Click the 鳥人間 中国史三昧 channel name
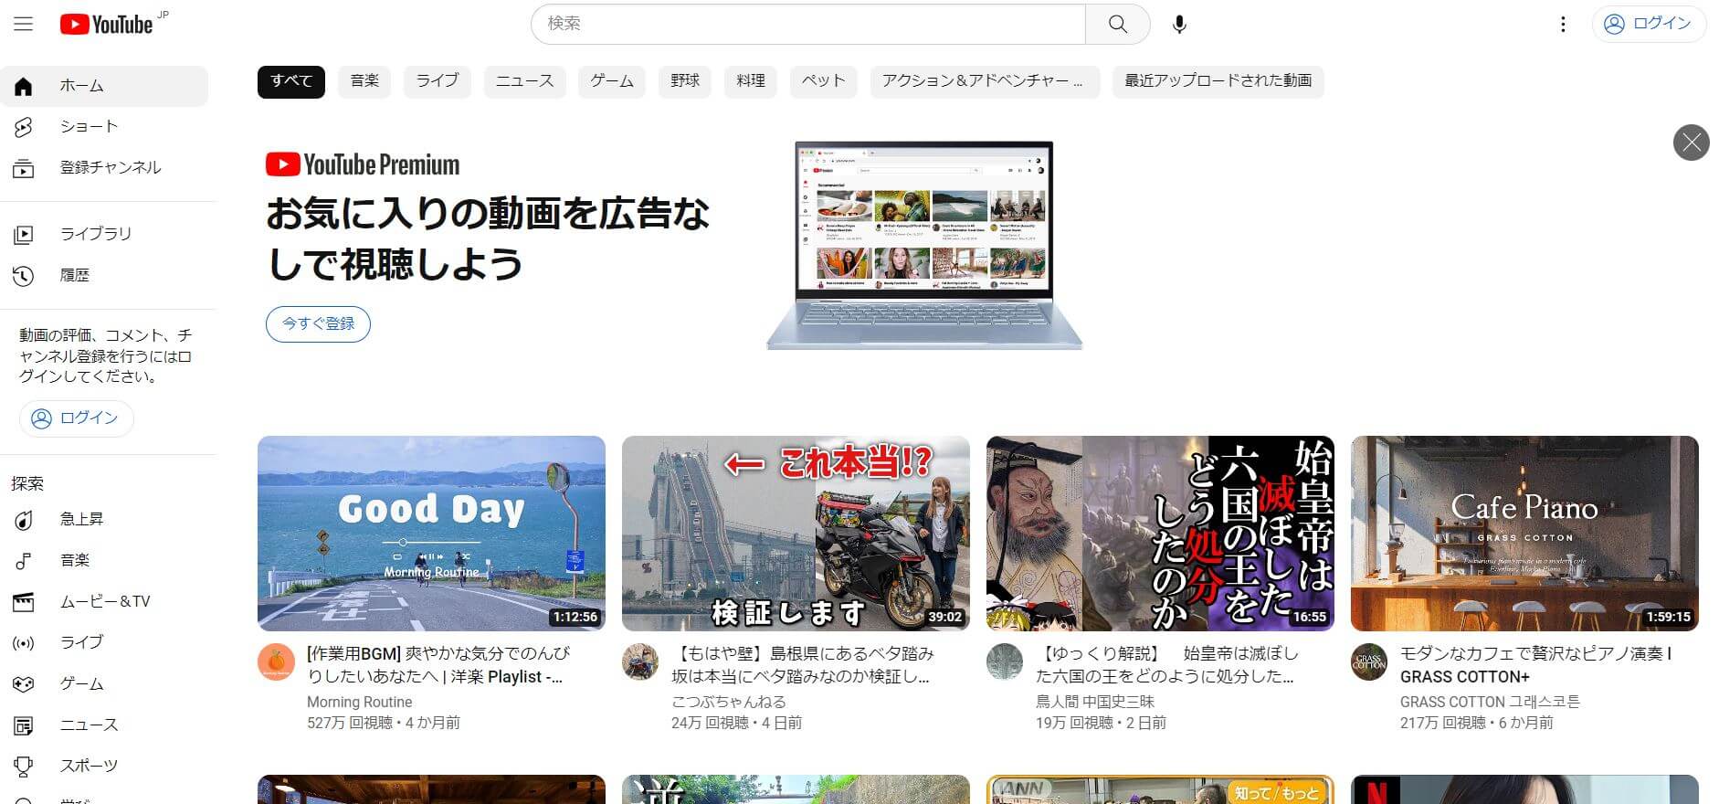Viewport: 1719px width, 804px height. (x=1095, y=703)
